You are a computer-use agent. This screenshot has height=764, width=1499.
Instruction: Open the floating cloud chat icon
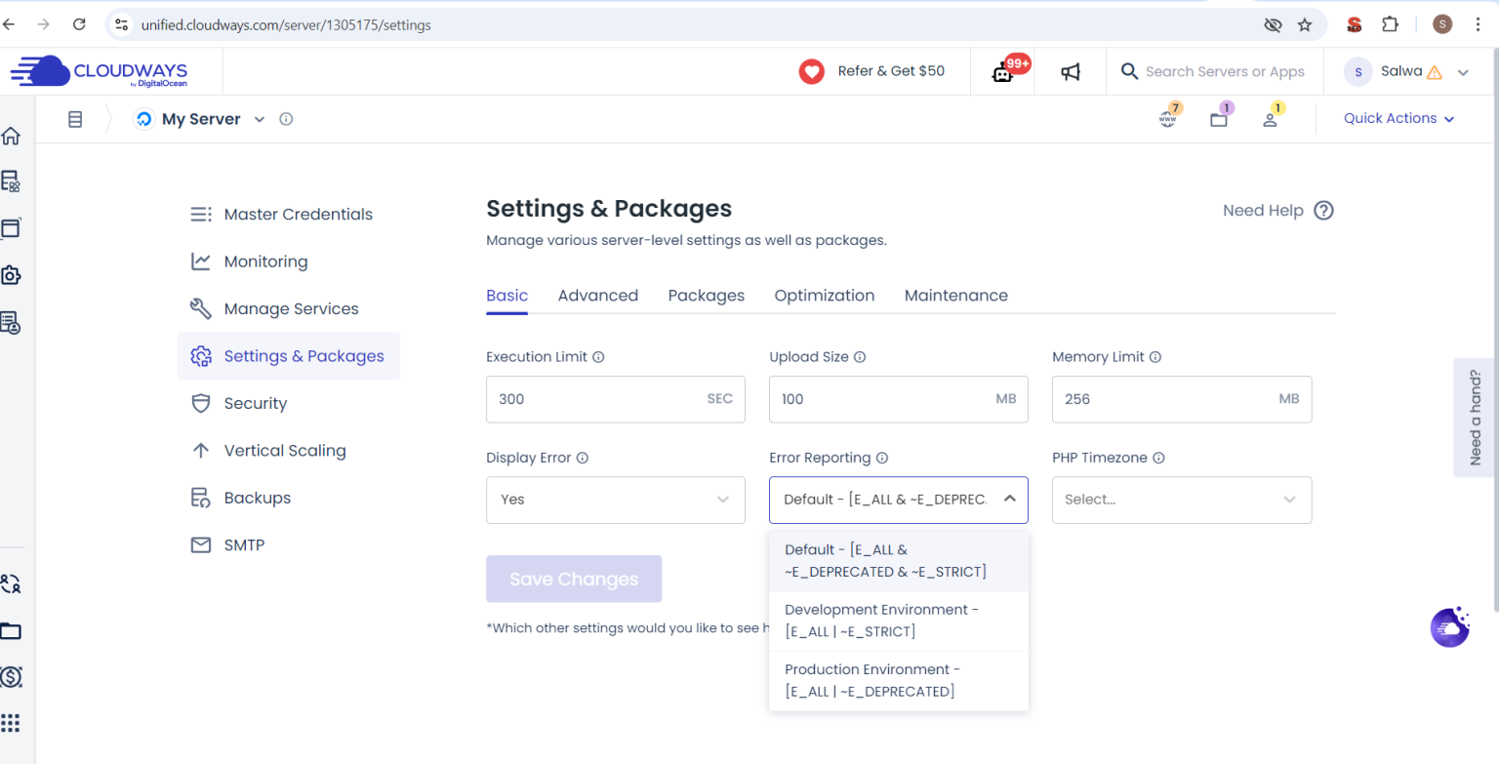[x=1450, y=627]
